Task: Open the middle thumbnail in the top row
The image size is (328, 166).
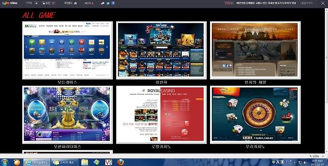Action: [161, 50]
